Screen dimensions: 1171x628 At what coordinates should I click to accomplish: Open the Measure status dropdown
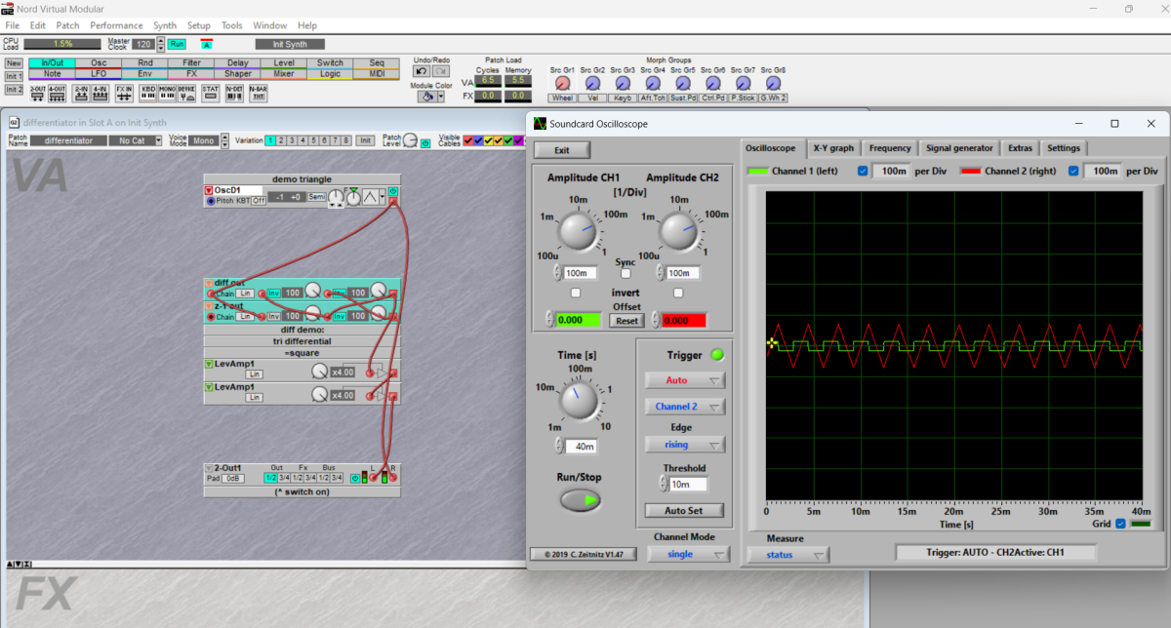click(787, 555)
